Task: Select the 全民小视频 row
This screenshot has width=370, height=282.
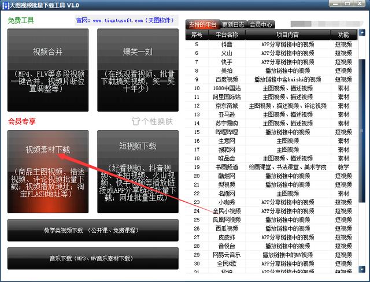Action: (272, 211)
